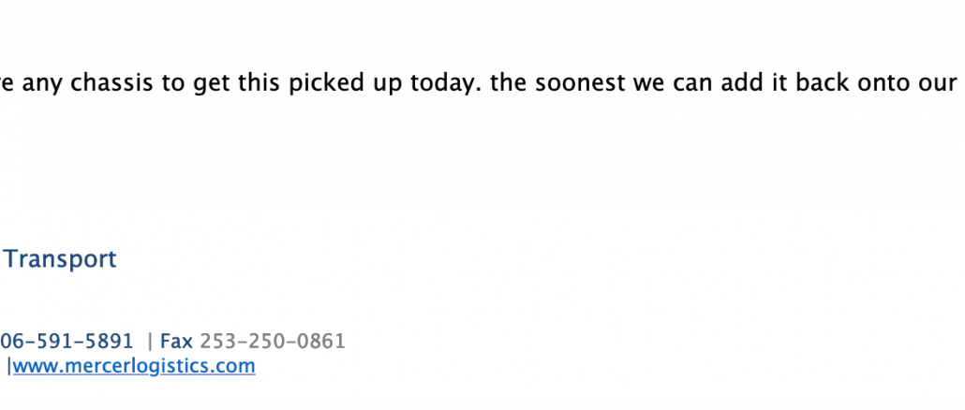
Task: Click the "Transport" signature heading
Action: (61, 259)
